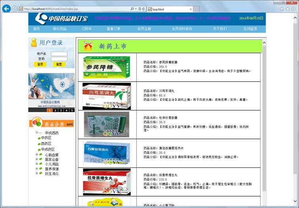Collapse the 中成西药 tree node
299x208 pixels.
point(37,133)
